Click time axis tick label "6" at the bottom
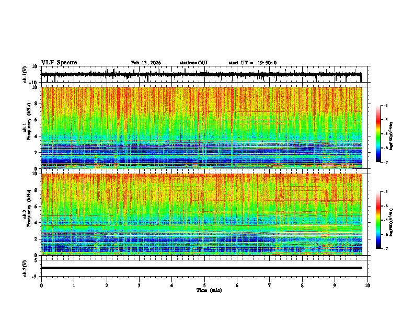 237,285
